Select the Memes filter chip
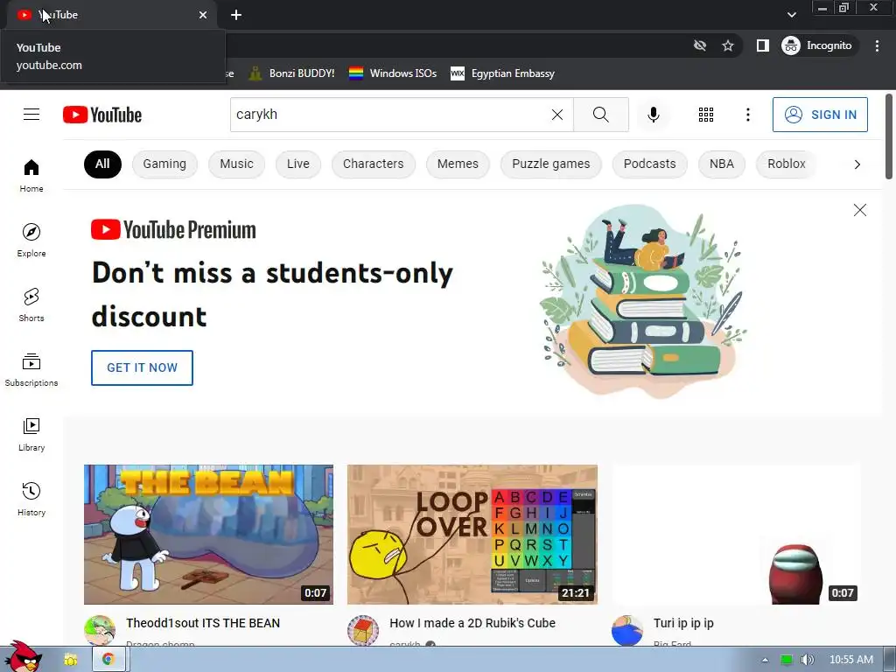 [x=458, y=164]
